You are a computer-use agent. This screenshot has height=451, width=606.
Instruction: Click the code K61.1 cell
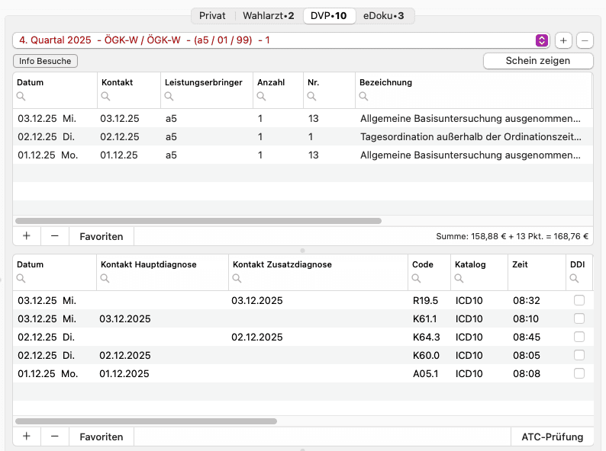pyautogui.click(x=425, y=318)
